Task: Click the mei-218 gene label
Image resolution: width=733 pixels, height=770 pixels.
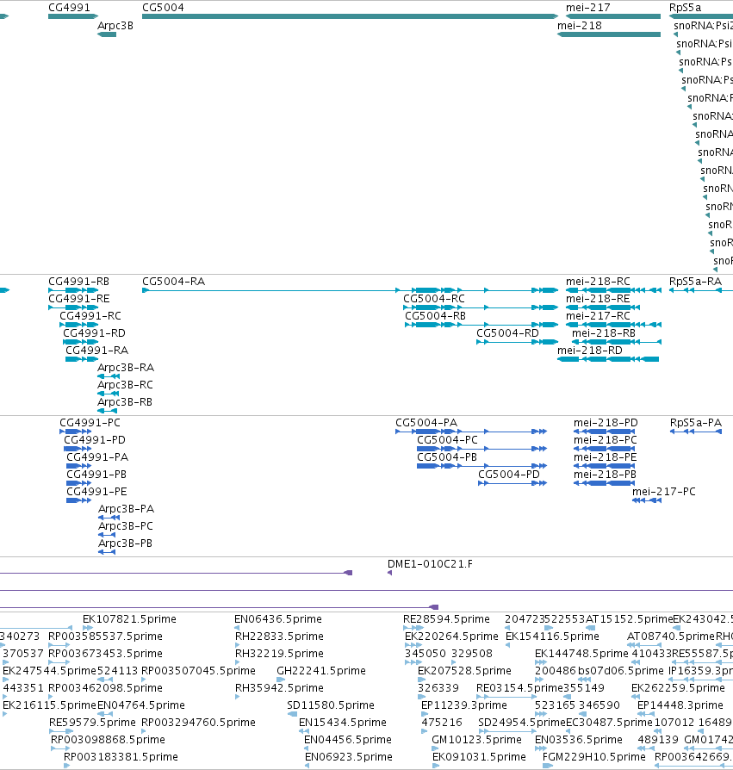Action: [x=580, y=26]
